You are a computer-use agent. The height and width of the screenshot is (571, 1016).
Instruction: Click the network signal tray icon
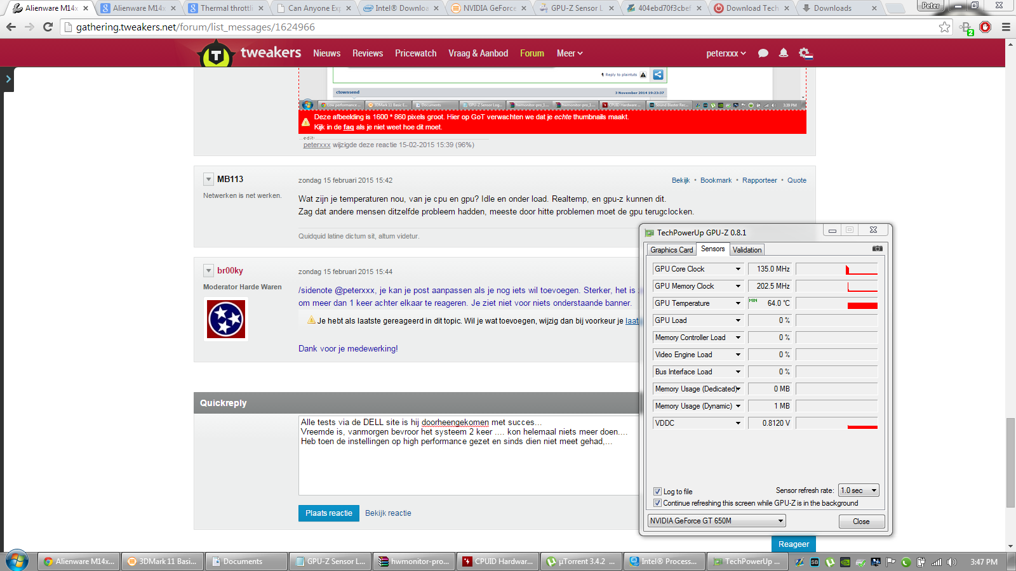click(937, 562)
